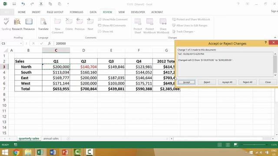The image size is (278, 156).
Task: Click the formula bar showing 200000
Action: tap(114, 43)
